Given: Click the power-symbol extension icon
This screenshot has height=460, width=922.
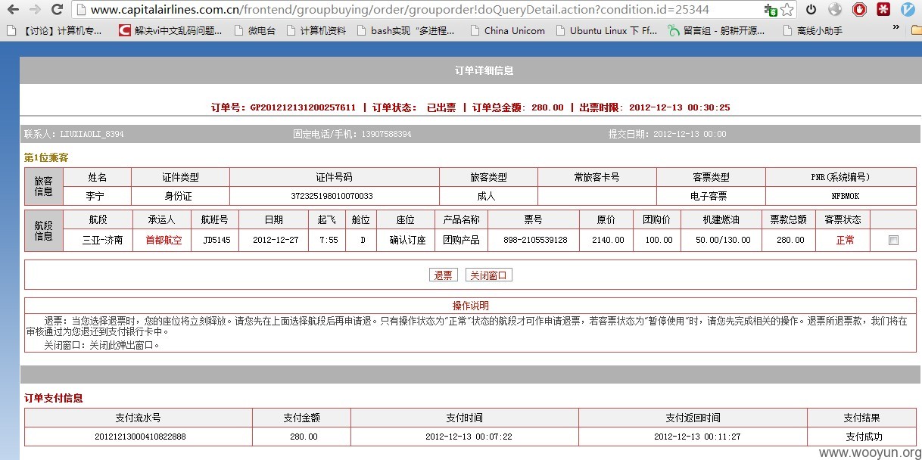Looking at the screenshot, I should click(811, 10).
